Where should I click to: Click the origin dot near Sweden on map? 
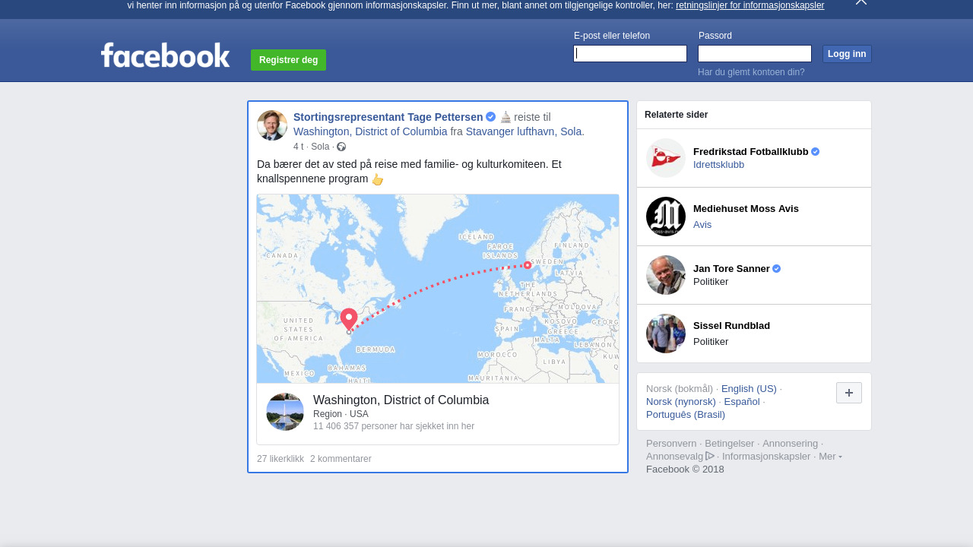pyautogui.click(x=528, y=265)
